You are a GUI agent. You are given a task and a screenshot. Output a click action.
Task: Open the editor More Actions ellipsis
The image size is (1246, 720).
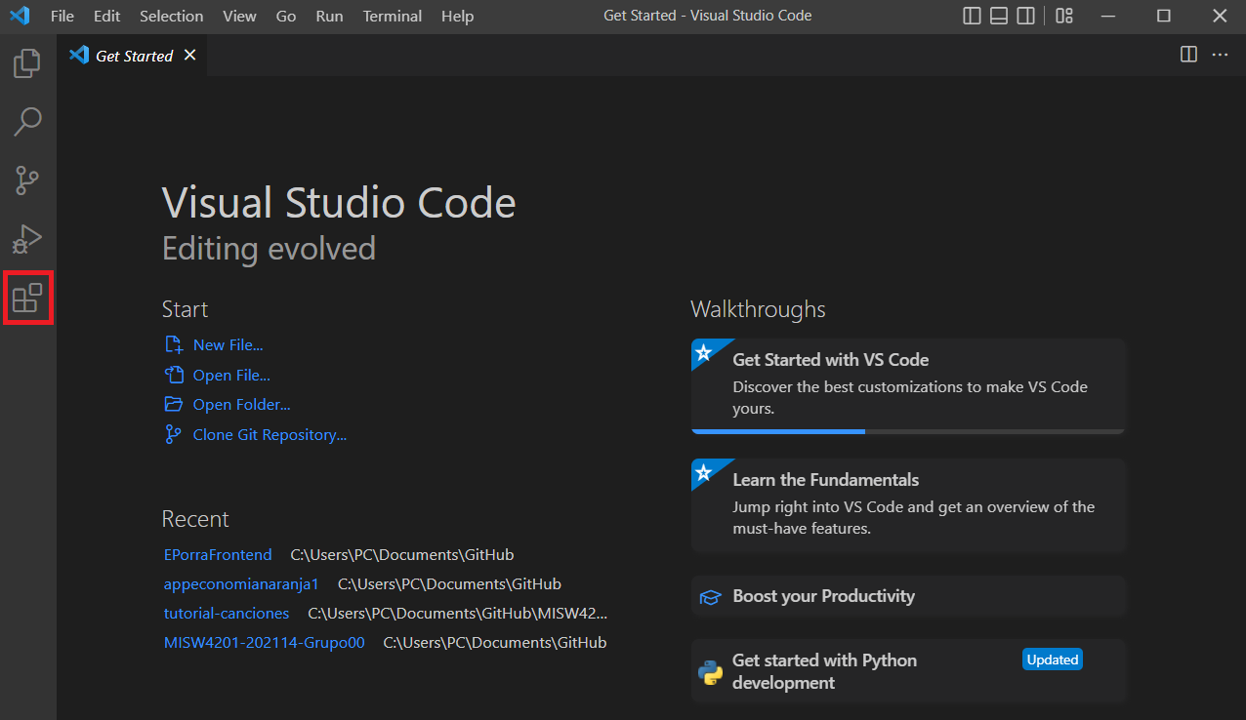[1220, 55]
